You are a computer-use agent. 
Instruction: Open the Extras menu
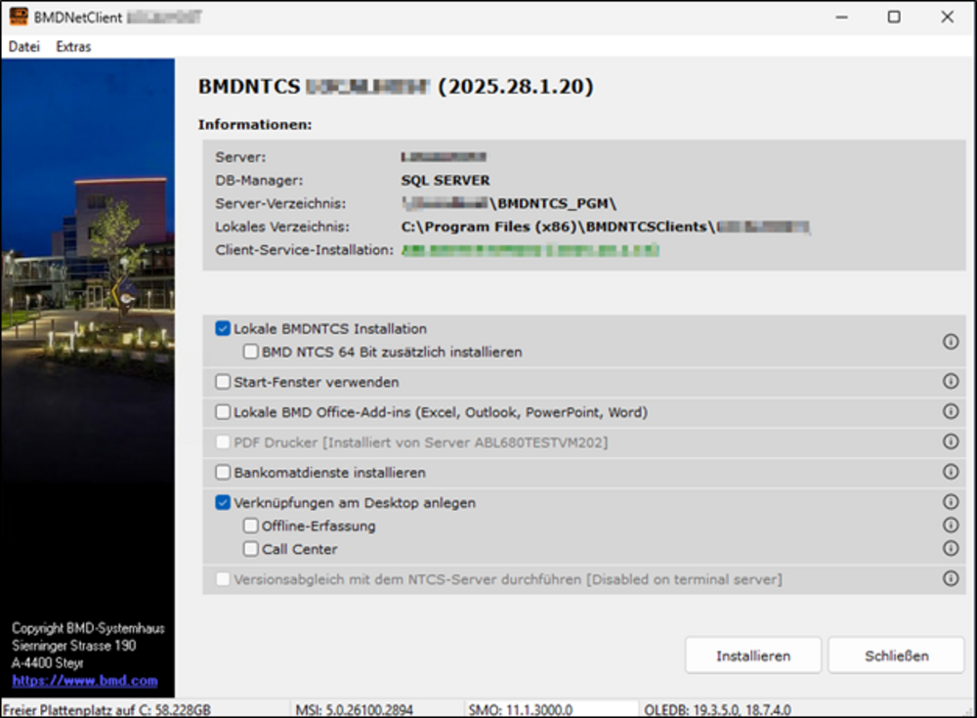[73, 47]
